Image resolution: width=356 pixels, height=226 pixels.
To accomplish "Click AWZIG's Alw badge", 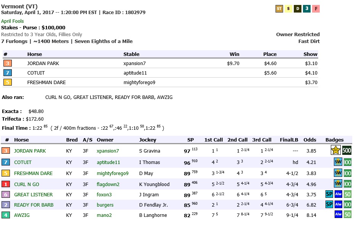I will 338,214.
